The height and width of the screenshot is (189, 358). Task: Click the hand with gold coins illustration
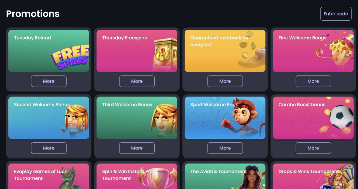251,51
